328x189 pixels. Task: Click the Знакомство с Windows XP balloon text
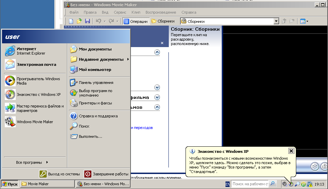[x=240, y=165]
